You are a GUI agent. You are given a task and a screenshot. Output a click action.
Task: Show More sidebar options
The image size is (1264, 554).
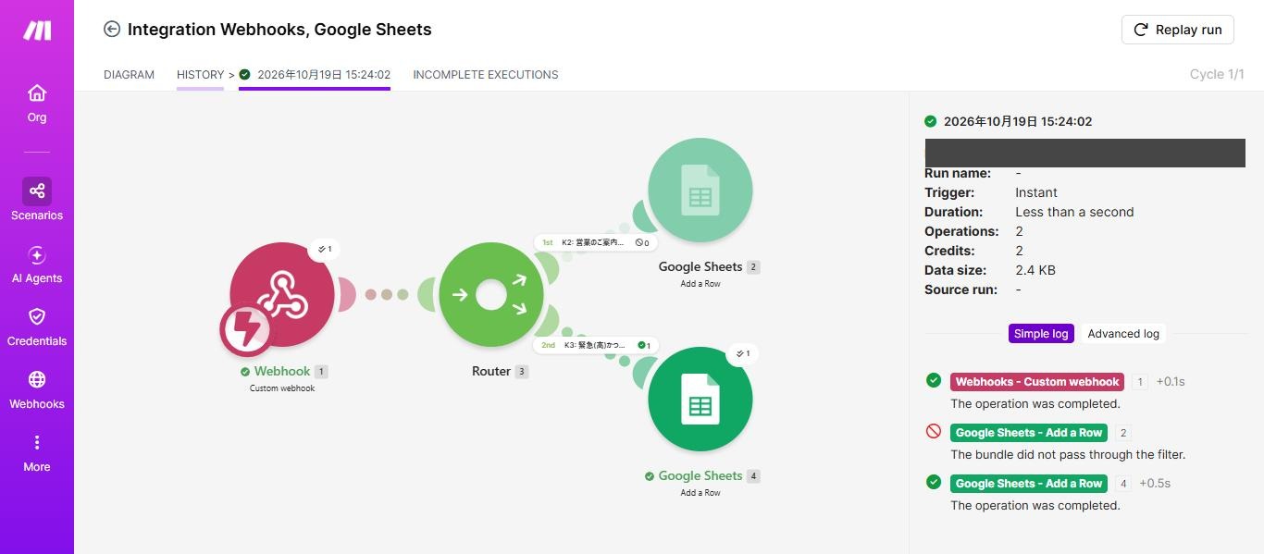[x=37, y=453]
